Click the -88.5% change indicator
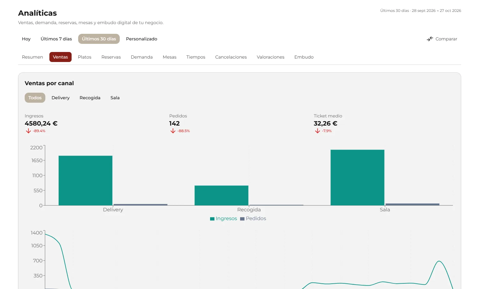Screen dimensions: 483x289 click(x=184, y=131)
